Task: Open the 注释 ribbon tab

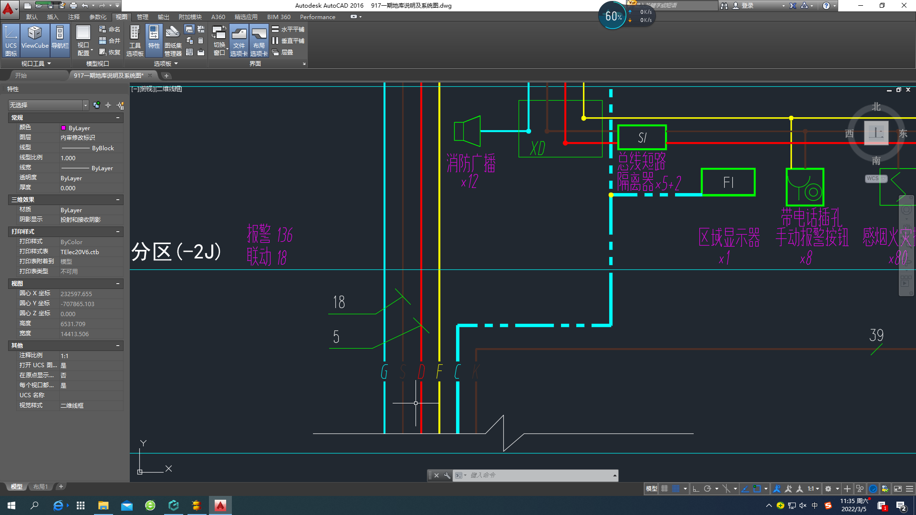Action: tap(74, 17)
